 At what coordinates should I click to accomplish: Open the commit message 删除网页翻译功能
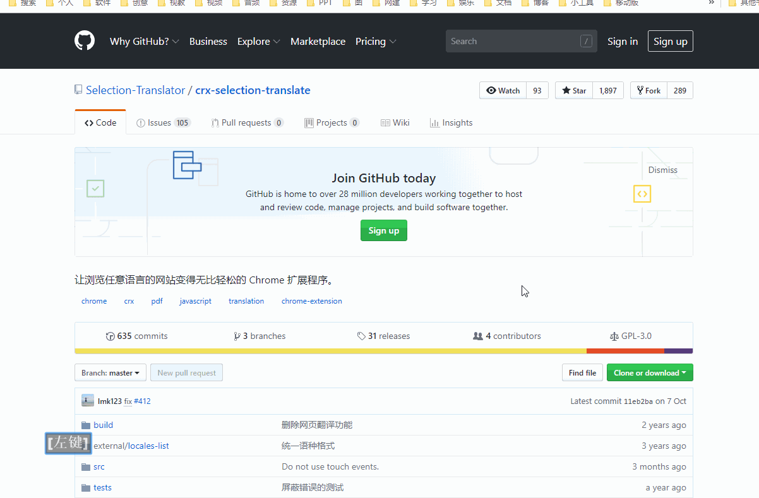point(317,425)
